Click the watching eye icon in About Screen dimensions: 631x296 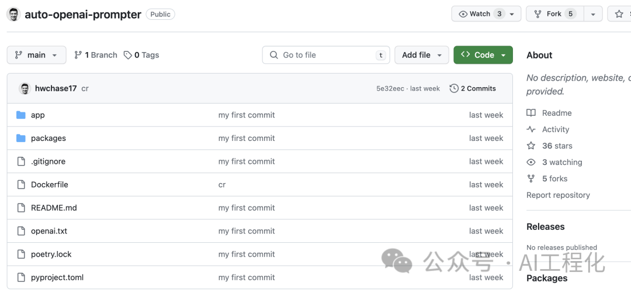[x=531, y=162]
